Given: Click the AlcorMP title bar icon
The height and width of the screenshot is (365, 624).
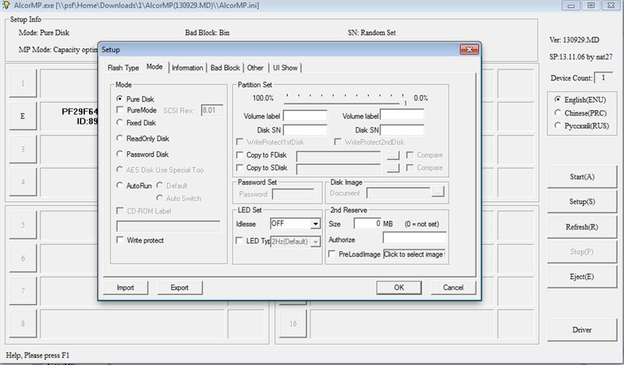Looking at the screenshot, I should [x=5, y=5].
